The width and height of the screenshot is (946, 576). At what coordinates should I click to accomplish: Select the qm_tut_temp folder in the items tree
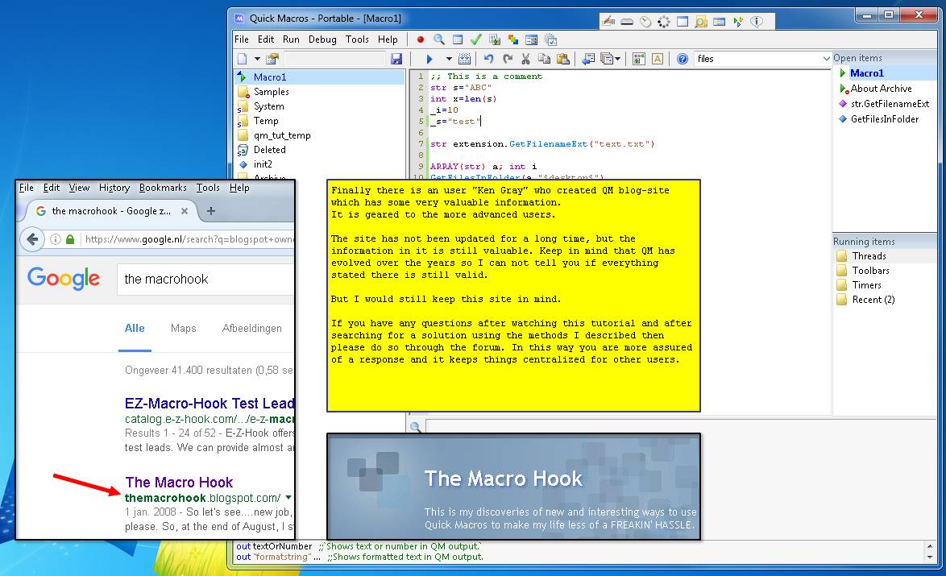pyautogui.click(x=282, y=135)
